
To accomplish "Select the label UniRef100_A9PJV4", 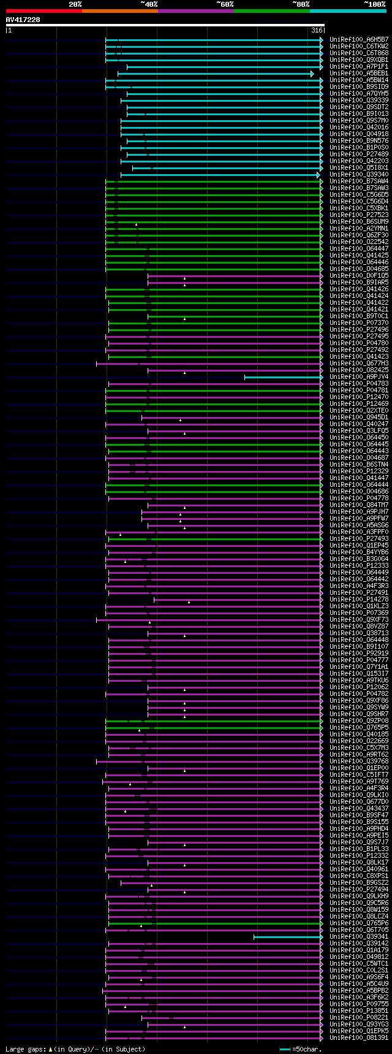I will pyautogui.click(x=359, y=376).
